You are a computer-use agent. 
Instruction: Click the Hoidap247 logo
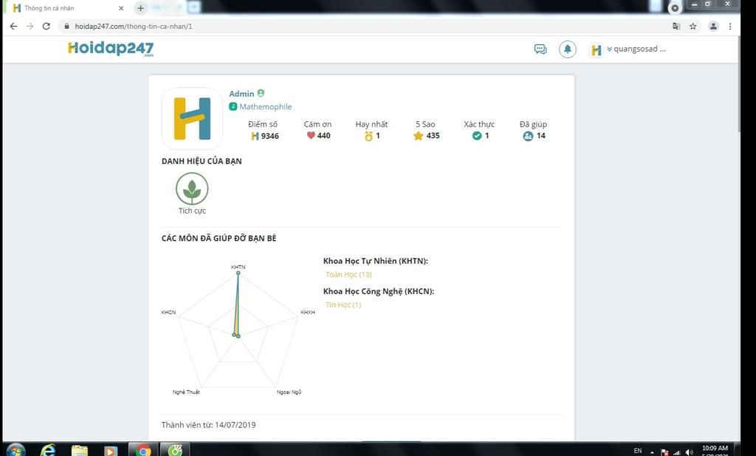click(x=111, y=49)
